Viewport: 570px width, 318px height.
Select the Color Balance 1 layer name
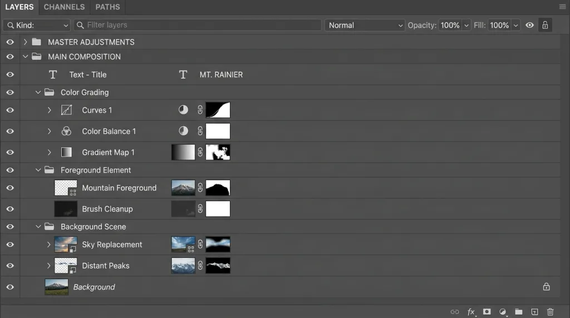click(x=109, y=131)
